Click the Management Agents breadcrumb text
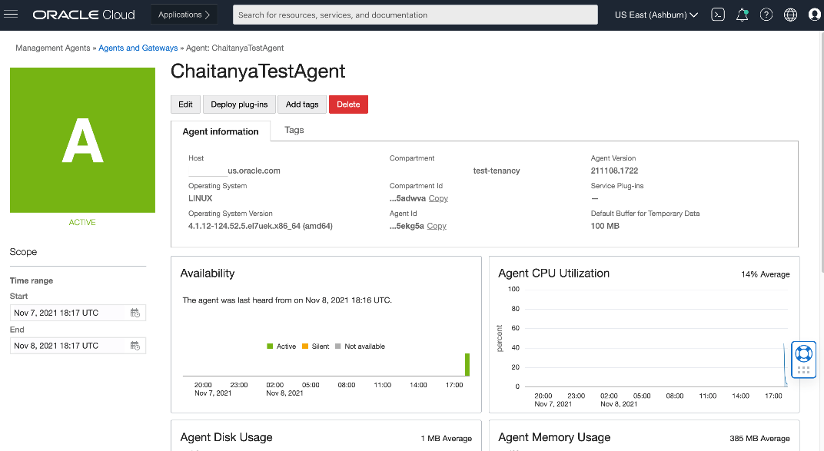Image resolution: width=824 pixels, height=451 pixels. [x=52, y=48]
